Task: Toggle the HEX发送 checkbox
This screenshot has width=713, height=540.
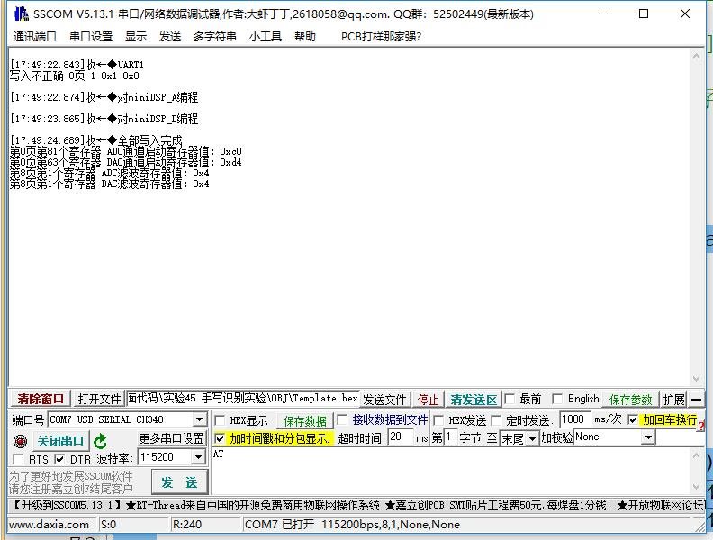Action: coord(438,420)
